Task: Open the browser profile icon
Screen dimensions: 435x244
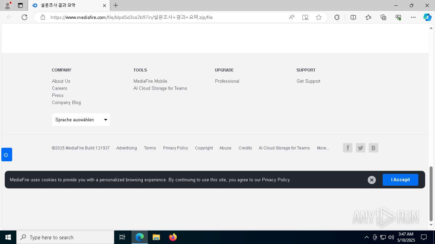Action: pyautogui.click(x=7, y=5)
